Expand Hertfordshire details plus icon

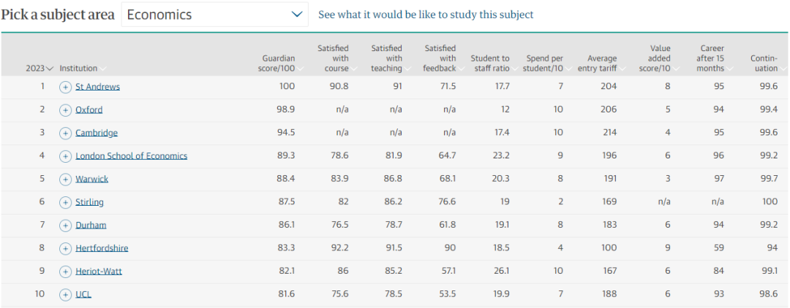(x=66, y=248)
